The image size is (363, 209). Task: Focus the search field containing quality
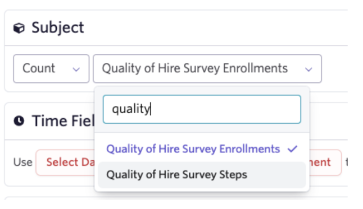[x=202, y=109]
